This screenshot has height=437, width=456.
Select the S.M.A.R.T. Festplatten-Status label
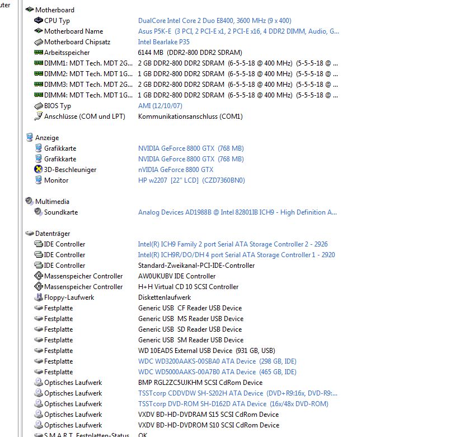click(87, 434)
